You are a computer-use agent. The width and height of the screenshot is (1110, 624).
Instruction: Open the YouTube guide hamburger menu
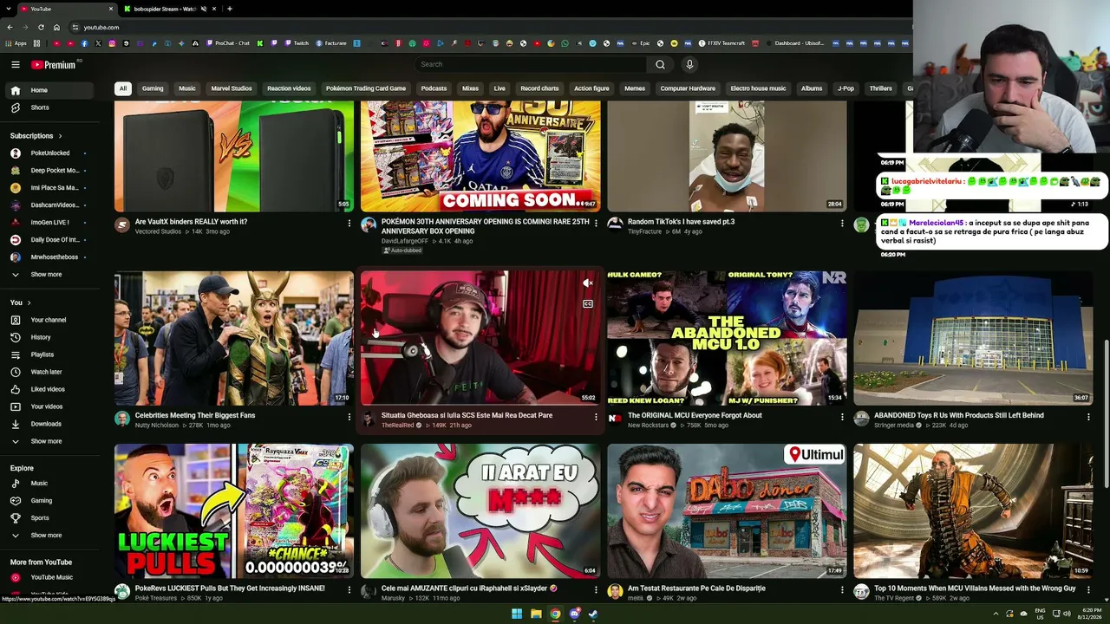click(16, 64)
